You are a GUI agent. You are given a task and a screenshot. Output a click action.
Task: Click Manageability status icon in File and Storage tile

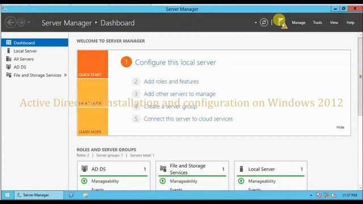coord(163,181)
